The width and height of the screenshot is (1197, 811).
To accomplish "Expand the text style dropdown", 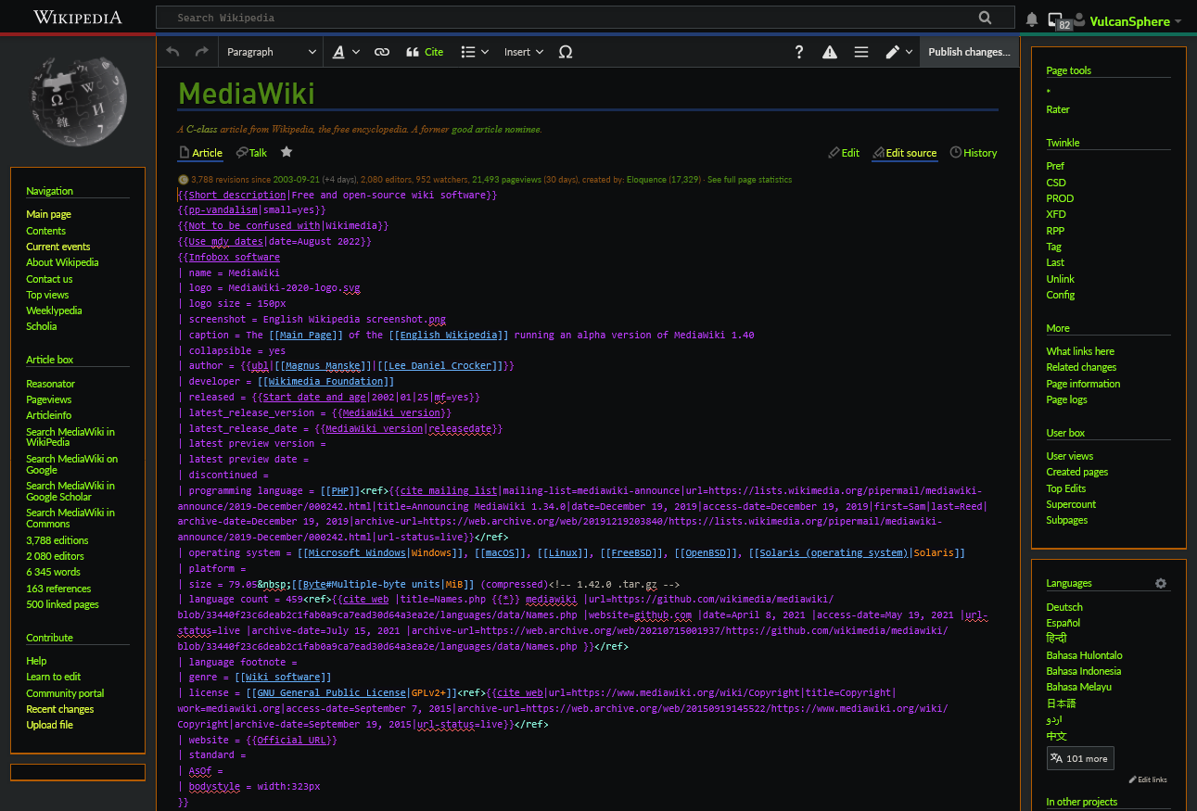I will (345, 52).
